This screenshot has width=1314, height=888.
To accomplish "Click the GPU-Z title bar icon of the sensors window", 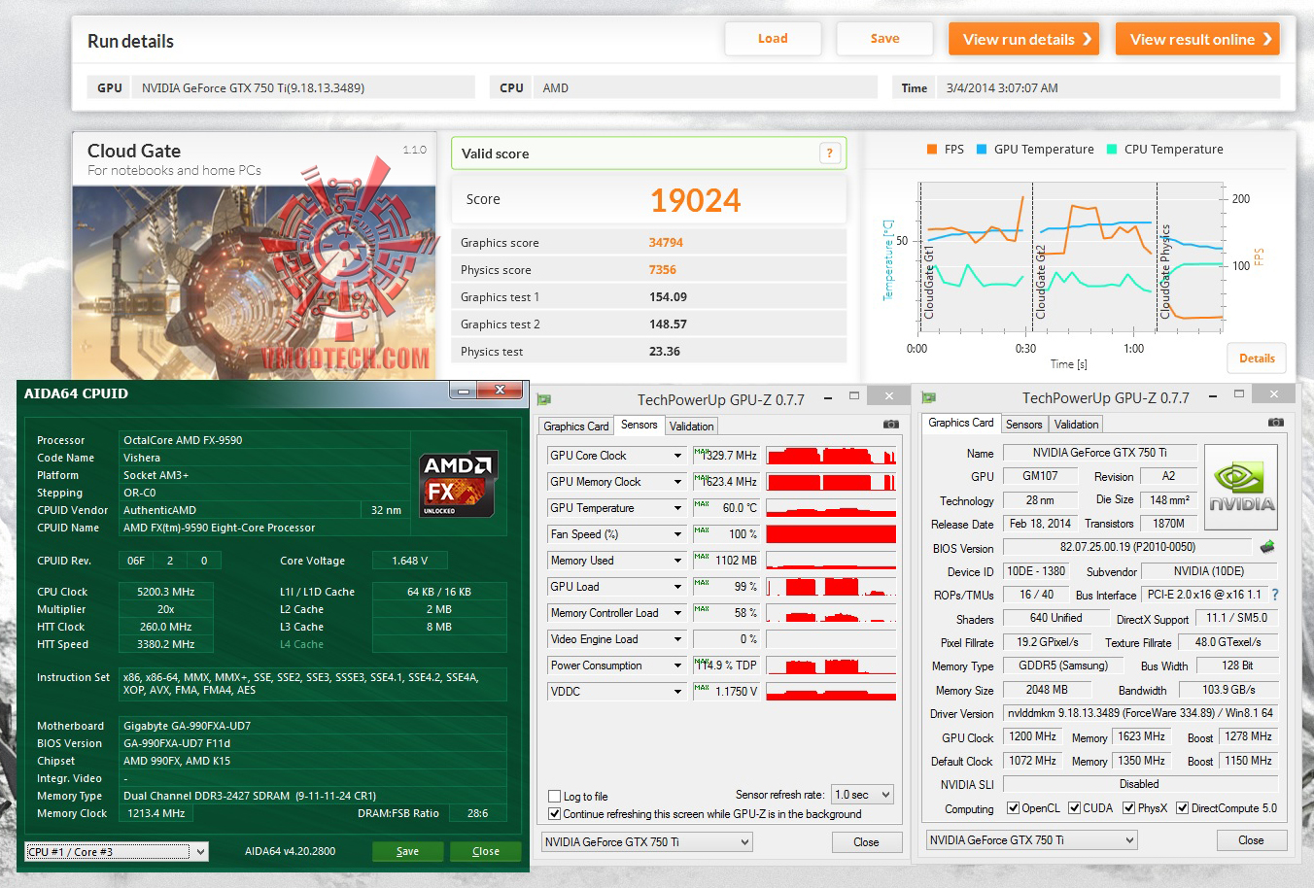I will click(x=545, y=399).
